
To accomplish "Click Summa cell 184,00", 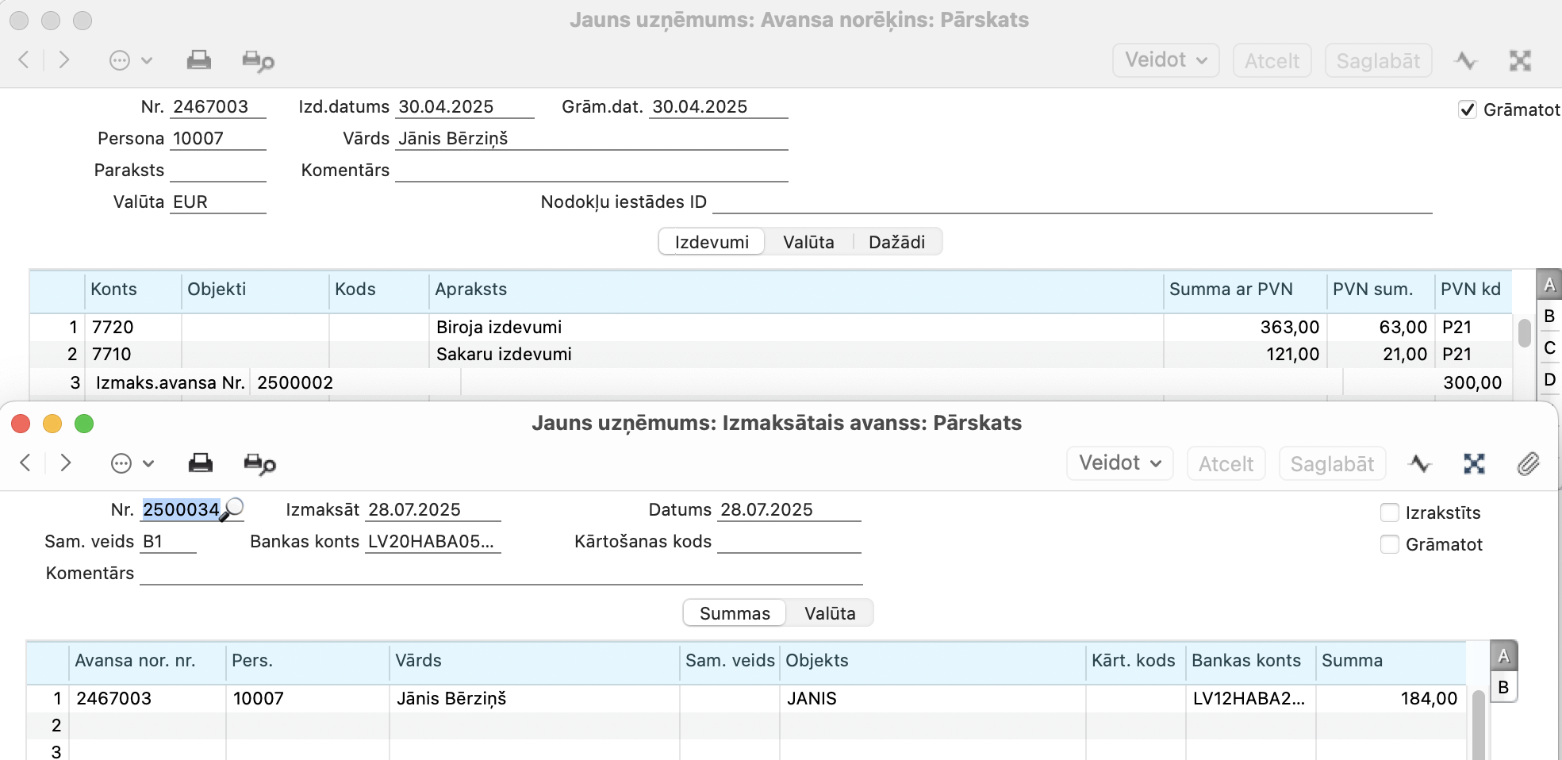I will tap(1391, 698).
